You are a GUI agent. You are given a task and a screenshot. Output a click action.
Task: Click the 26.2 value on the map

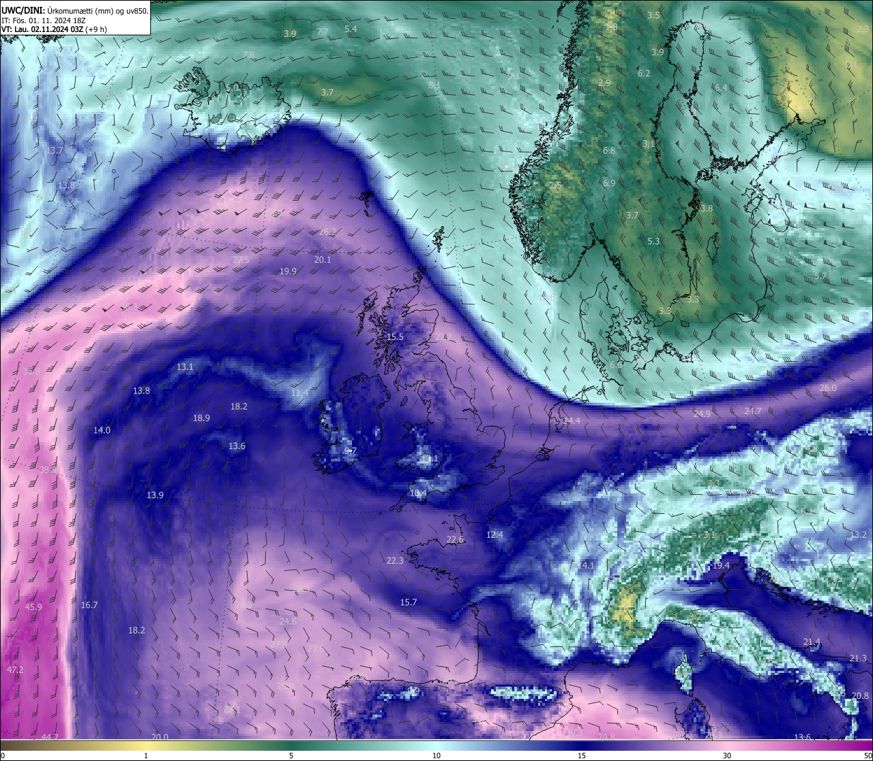pyautogui.click(x=327, y=232)
